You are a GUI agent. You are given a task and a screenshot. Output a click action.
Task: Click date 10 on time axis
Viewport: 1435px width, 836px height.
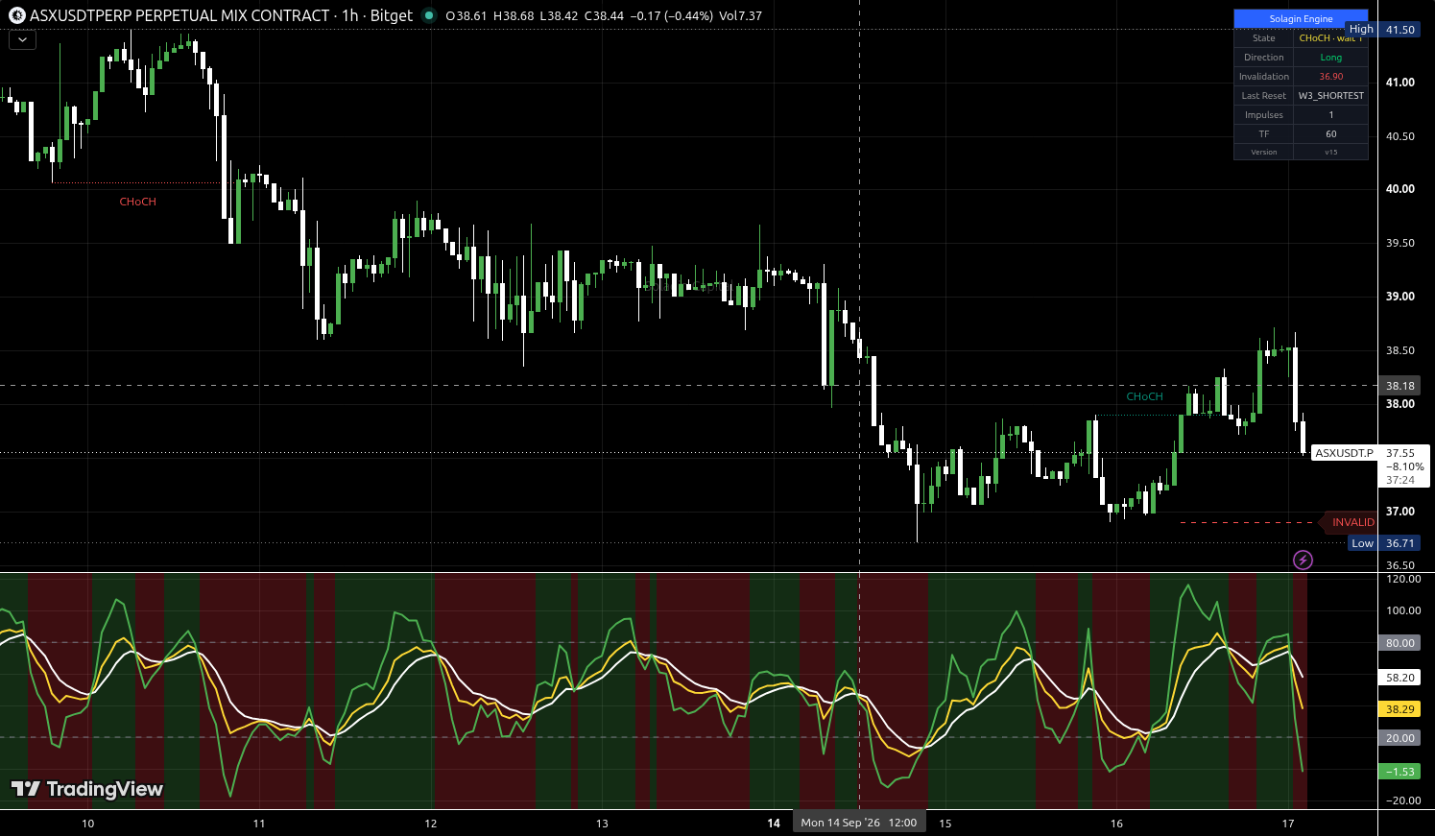pyautogui.click(x=88, y=824)
